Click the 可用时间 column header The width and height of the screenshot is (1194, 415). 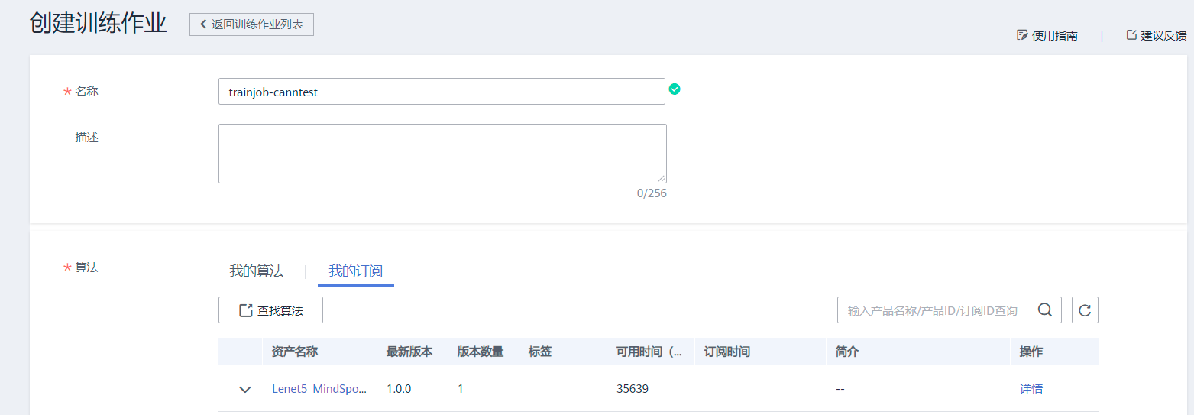(x=649, y=352)
